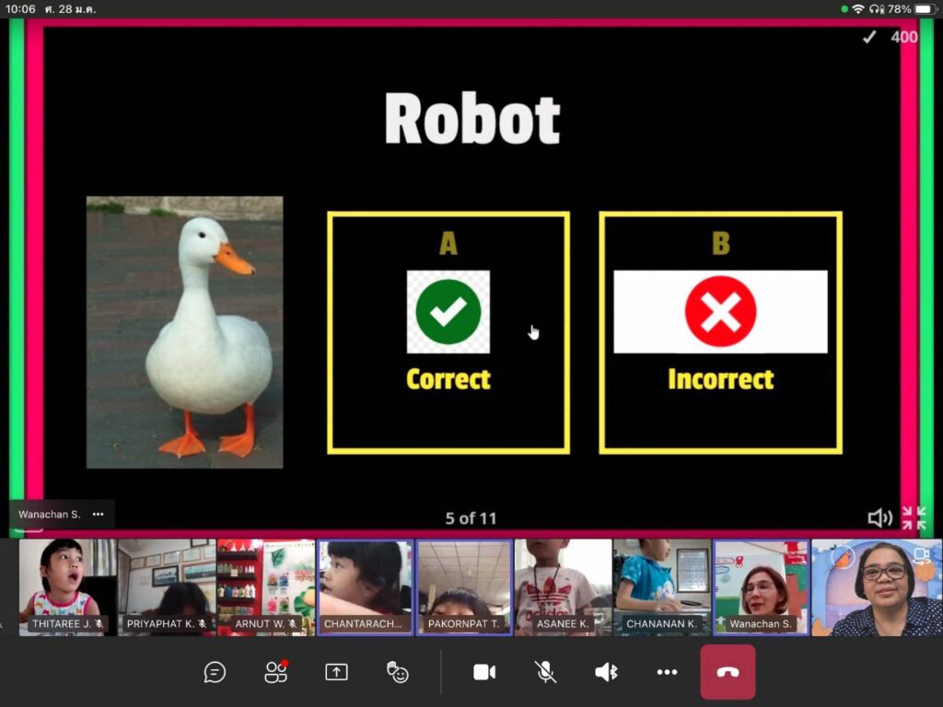Open raise hand and reactions

pos(397,672)
